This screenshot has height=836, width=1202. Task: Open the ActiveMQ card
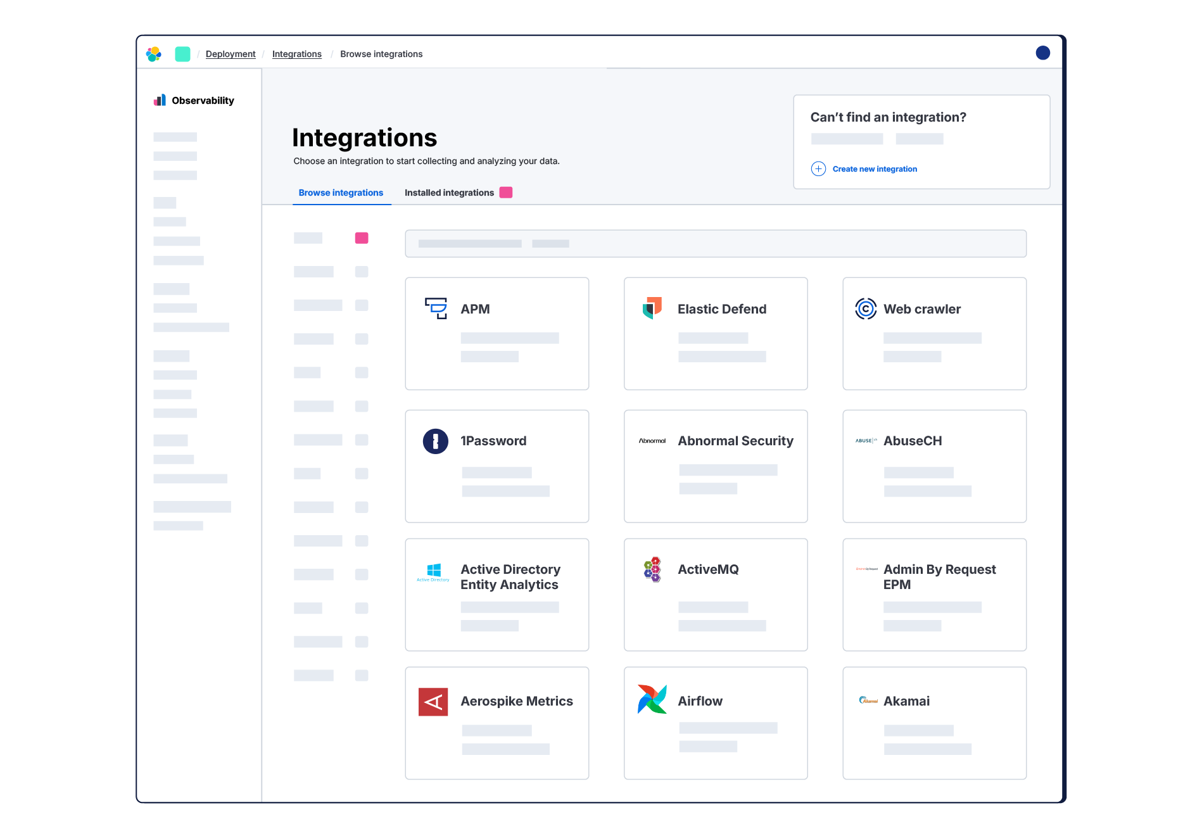click(716, 595)
